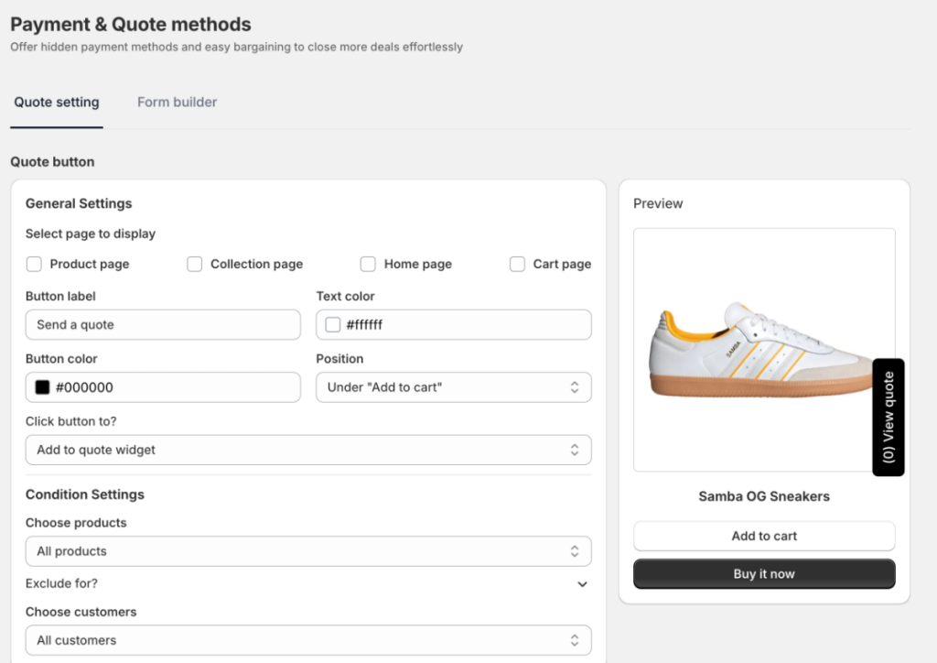This screenshot has height=663, width=937.
Task: Click the Quote button section heading
Action: [x=52, y=162]
